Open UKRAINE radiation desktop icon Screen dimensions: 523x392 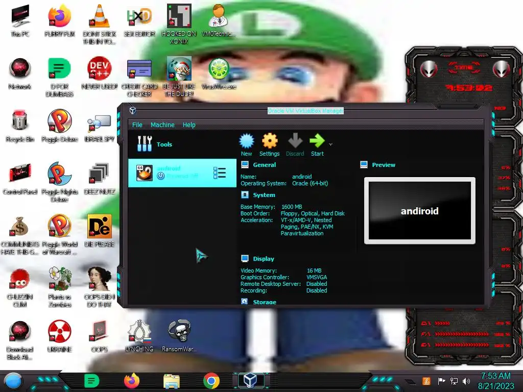59,336
